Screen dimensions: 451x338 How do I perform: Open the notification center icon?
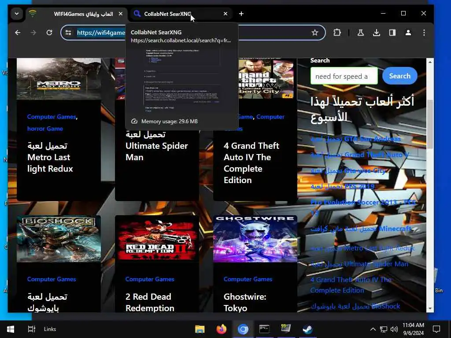(436, 329)
